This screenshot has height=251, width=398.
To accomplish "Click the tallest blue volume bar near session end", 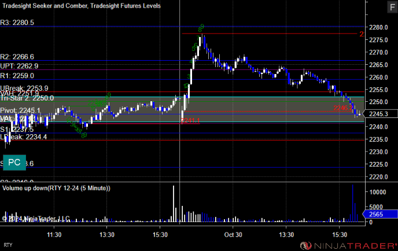I will coord(352,204).
